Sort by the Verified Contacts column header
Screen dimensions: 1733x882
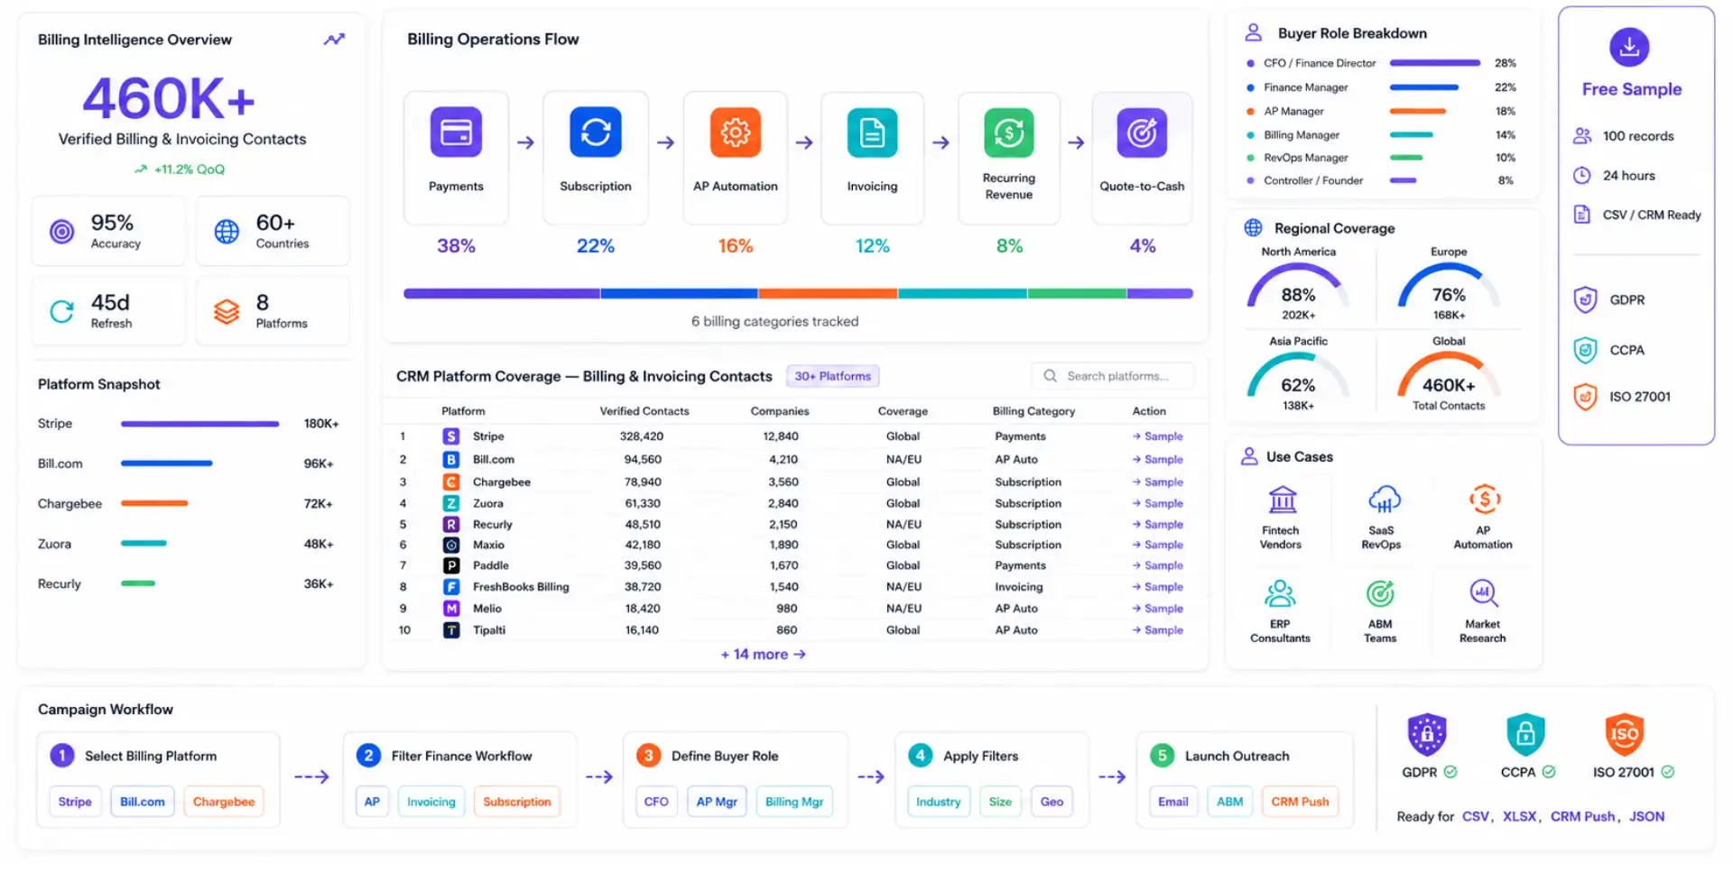[x=644, y=411]
